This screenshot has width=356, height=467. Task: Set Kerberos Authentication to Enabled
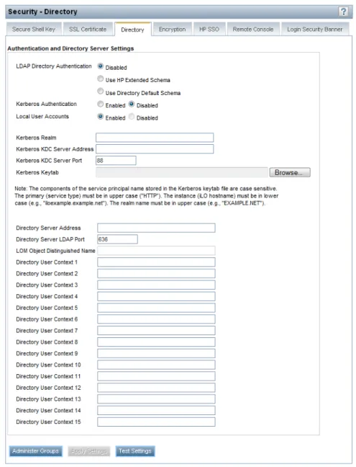101,104
